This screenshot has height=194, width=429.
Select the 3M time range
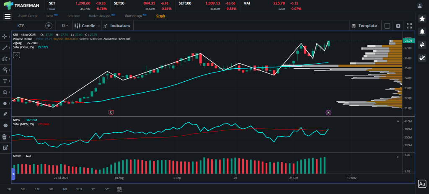pos(51,189)
